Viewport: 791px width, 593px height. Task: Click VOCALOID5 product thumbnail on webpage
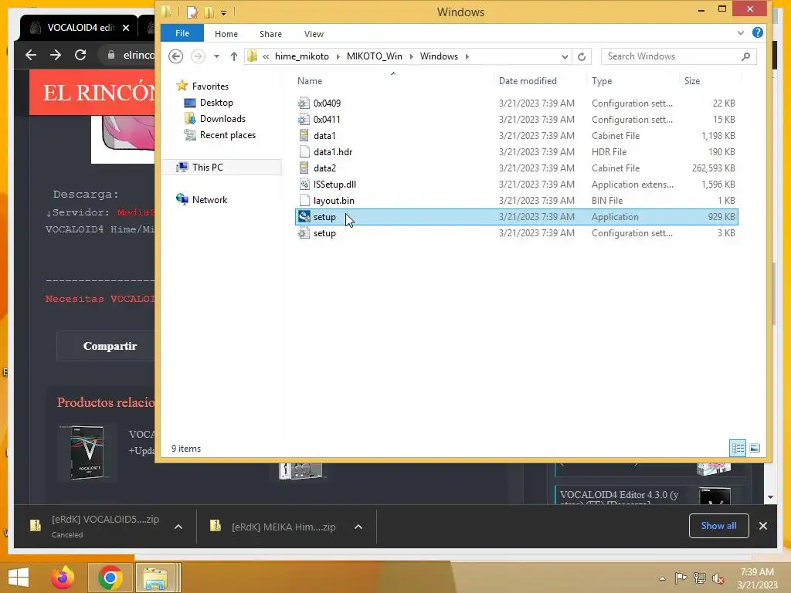point(87,452)
